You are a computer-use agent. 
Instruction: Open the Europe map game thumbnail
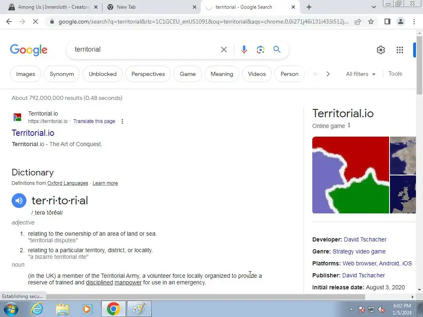coord(403,194)
